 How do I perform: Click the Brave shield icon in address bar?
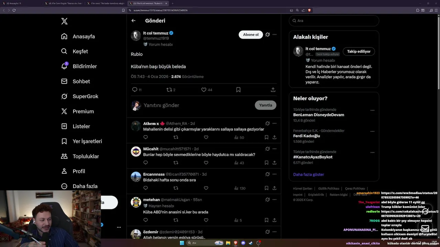point(309,10)
